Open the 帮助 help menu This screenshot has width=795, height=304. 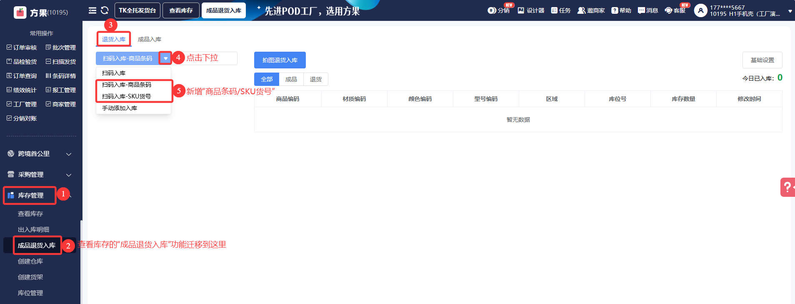point(621,10)
